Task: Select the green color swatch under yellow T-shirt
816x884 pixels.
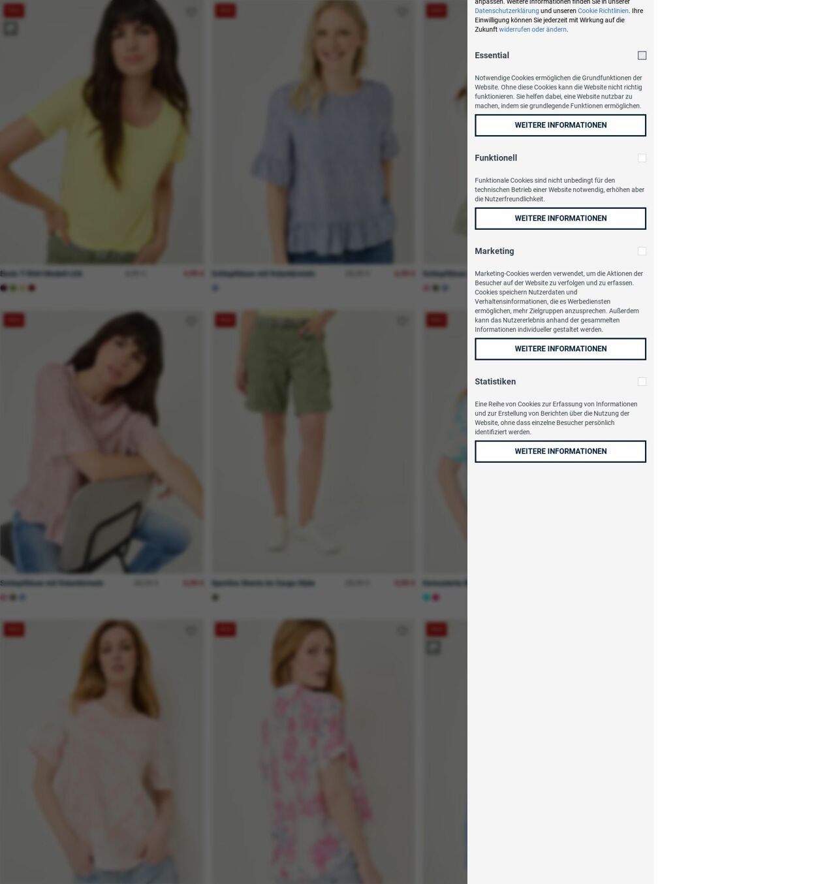Action: [x=13, y=288]
